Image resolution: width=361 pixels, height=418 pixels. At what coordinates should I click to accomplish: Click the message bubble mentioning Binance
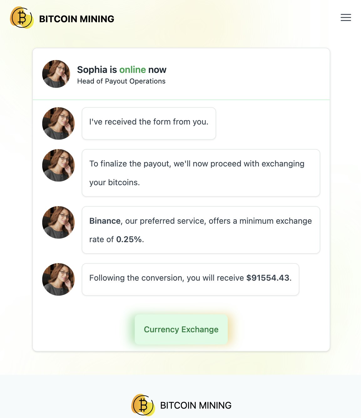click(x=201, y=230)
